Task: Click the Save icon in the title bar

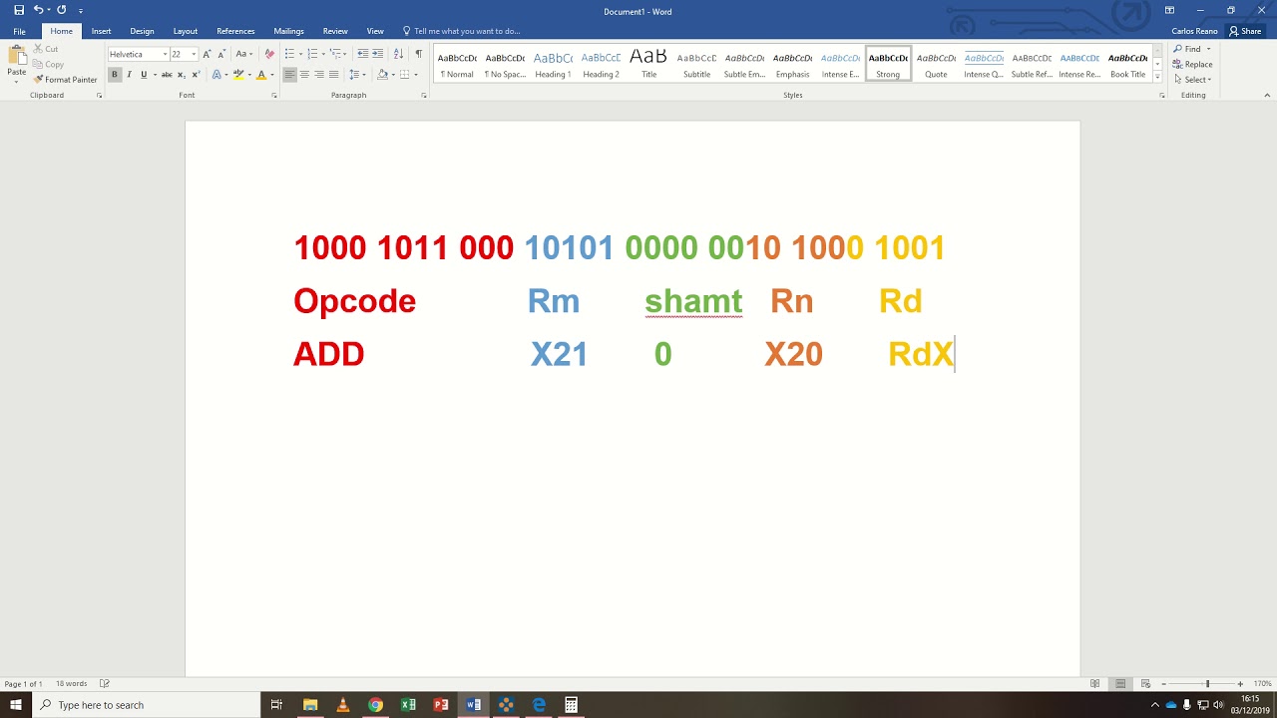Action: (x=19, y=10)
